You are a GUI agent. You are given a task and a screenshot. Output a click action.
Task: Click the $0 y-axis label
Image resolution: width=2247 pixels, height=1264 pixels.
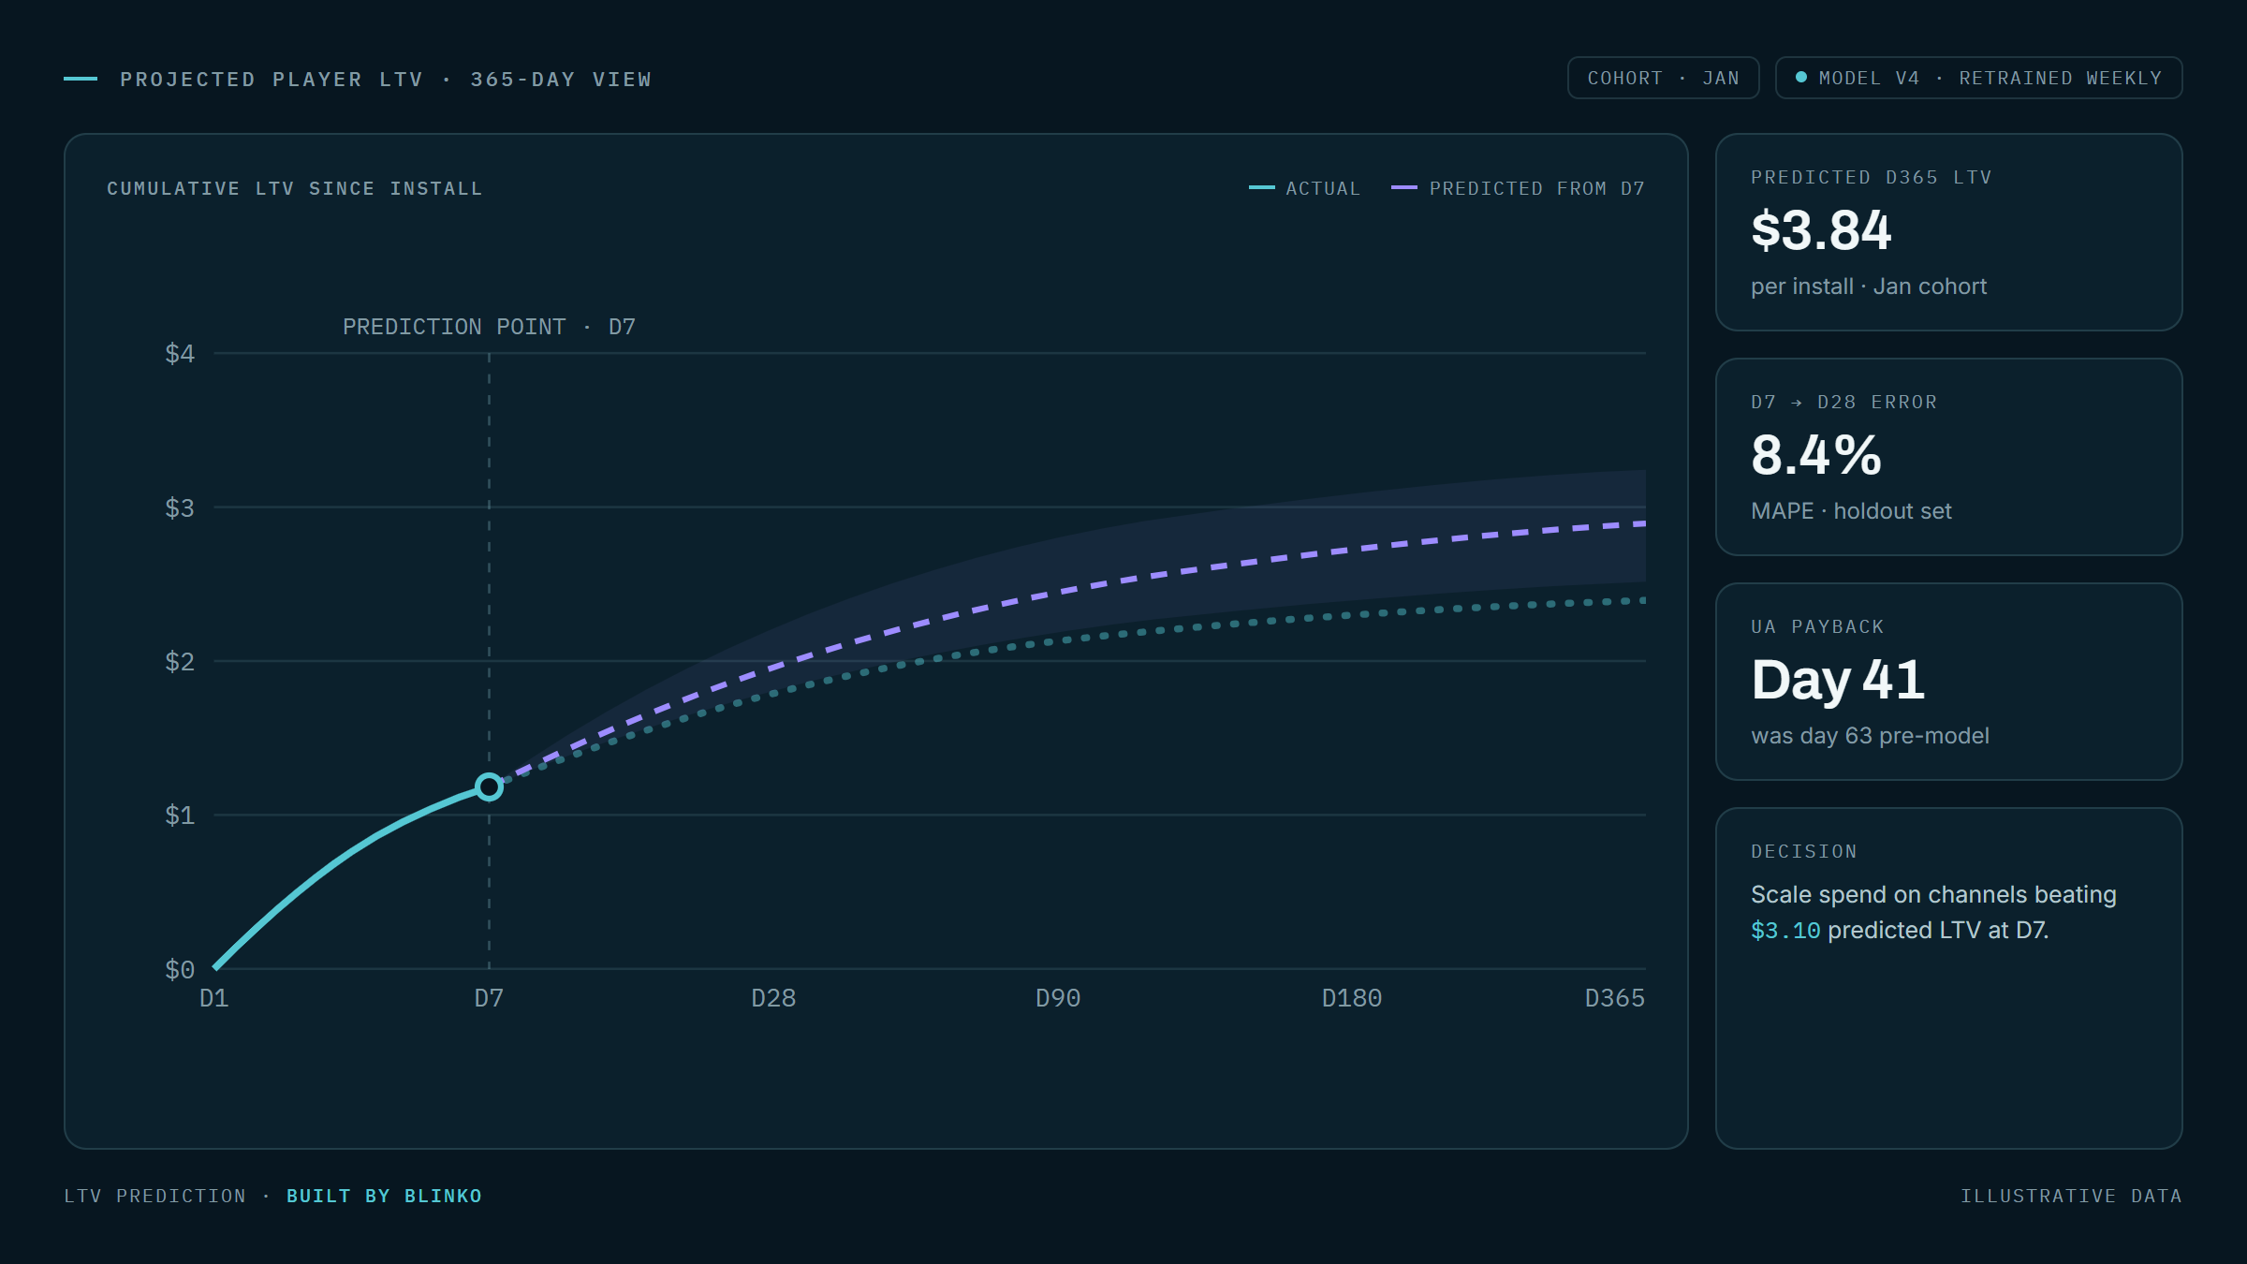click(180, 969)
